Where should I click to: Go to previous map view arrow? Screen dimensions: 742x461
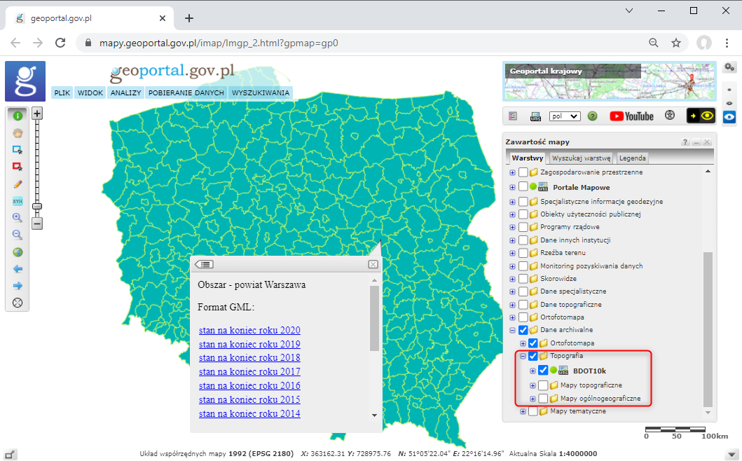pos(18,269)
